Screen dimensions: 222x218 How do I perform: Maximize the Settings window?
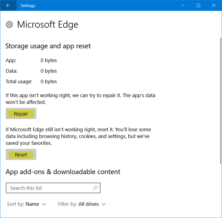tap(198, 5)
